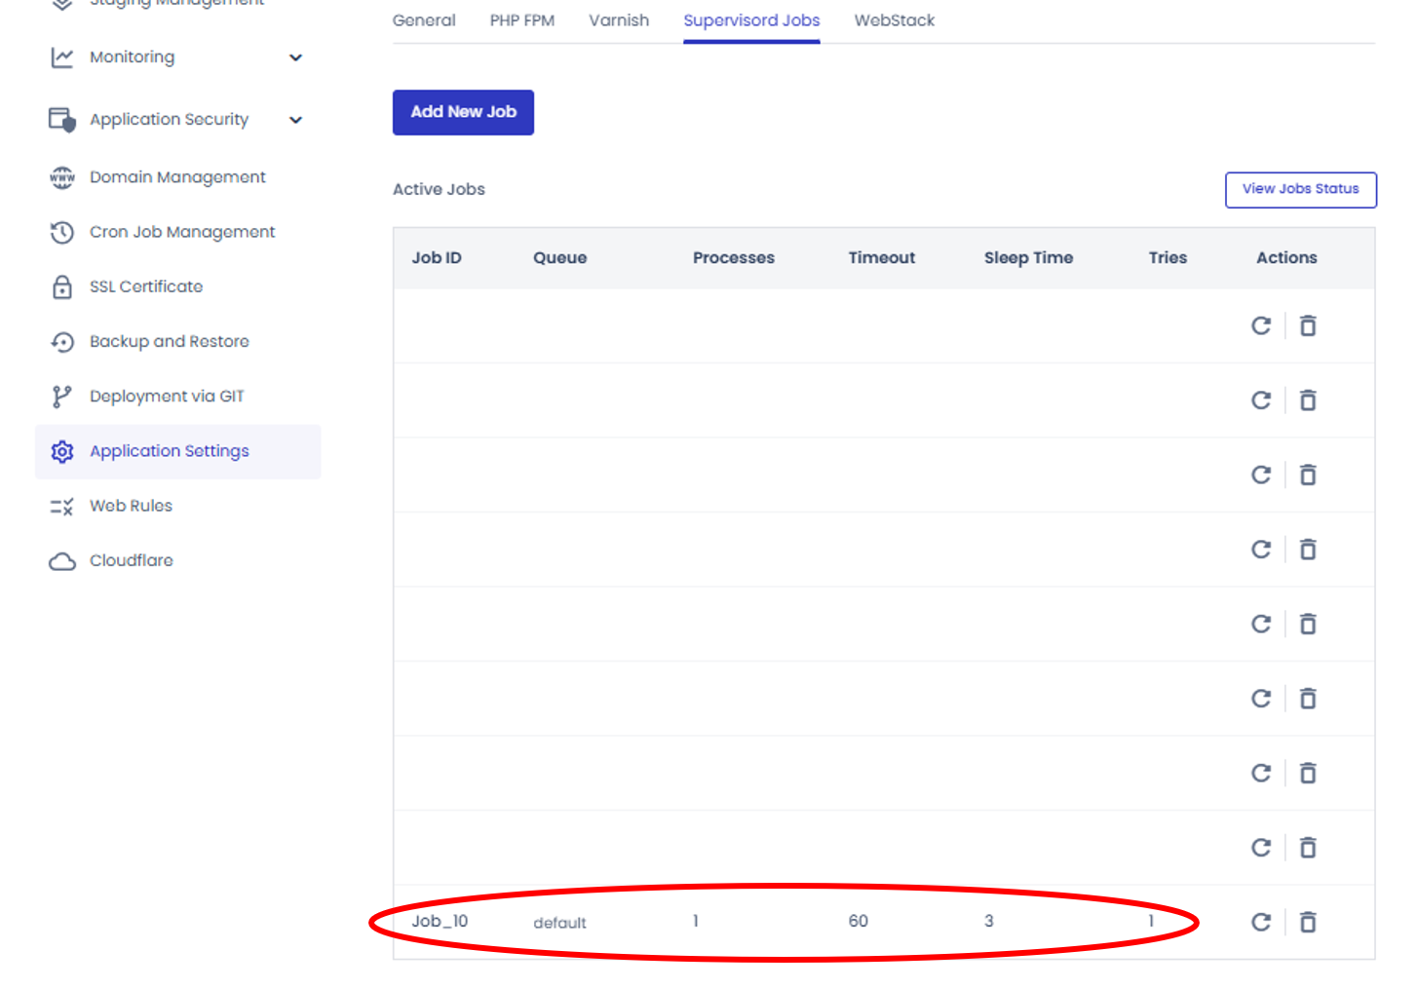The height and width of the screenshot is (989, 1417).
Task: Open Web Rules in the sidebar
Action: coord(131,506)
